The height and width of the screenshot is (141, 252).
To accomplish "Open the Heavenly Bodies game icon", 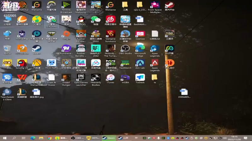I will point(96,80).
